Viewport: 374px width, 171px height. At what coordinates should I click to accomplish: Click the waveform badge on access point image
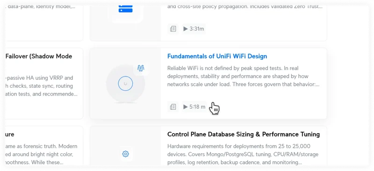(141, 69)
